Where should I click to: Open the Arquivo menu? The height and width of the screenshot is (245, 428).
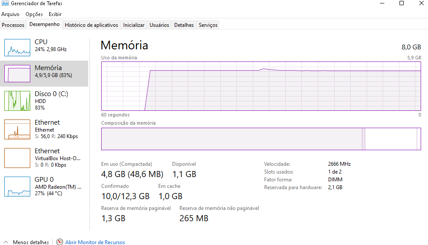(x=10, y=14)
